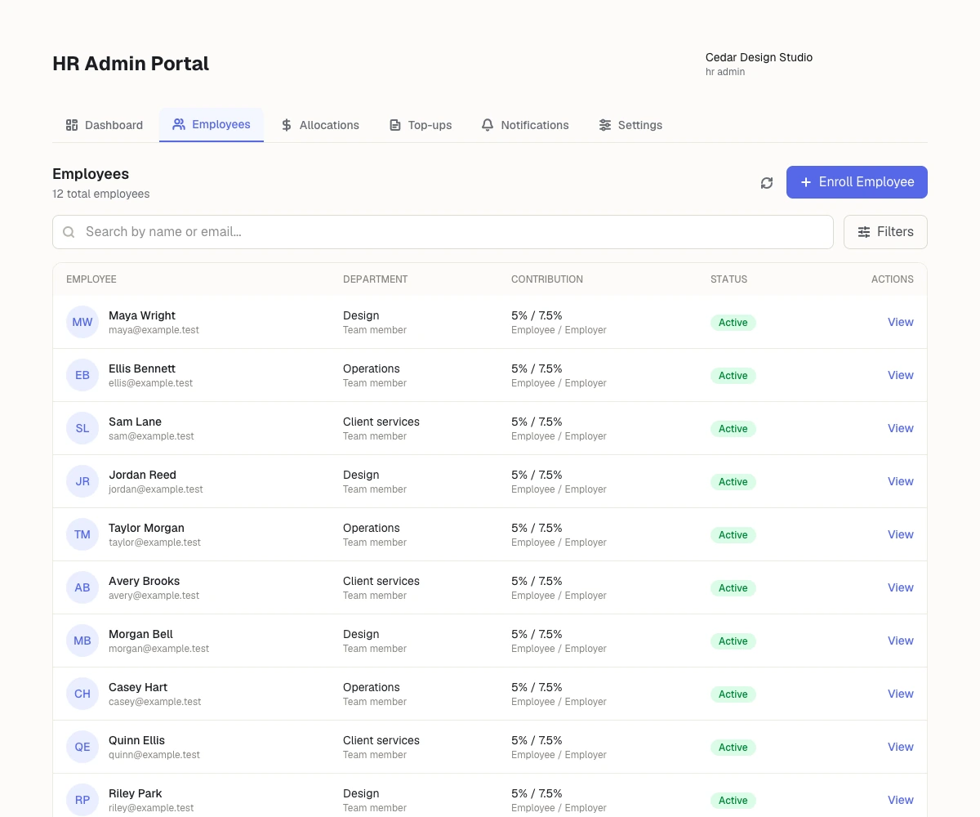The image size is (980, 817).
Task: Click the Actions column header
Action: point(893,279)
